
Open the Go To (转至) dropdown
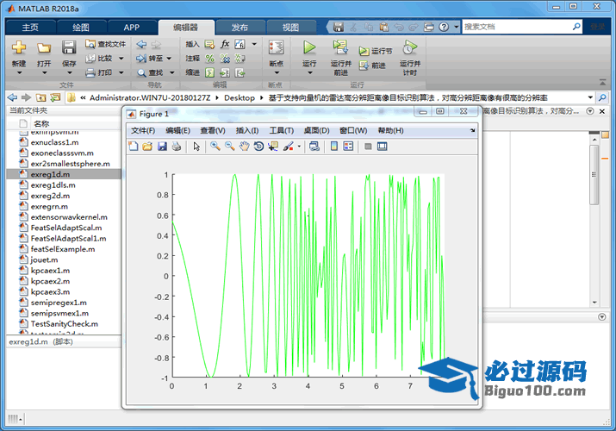(x=169, y=58)
